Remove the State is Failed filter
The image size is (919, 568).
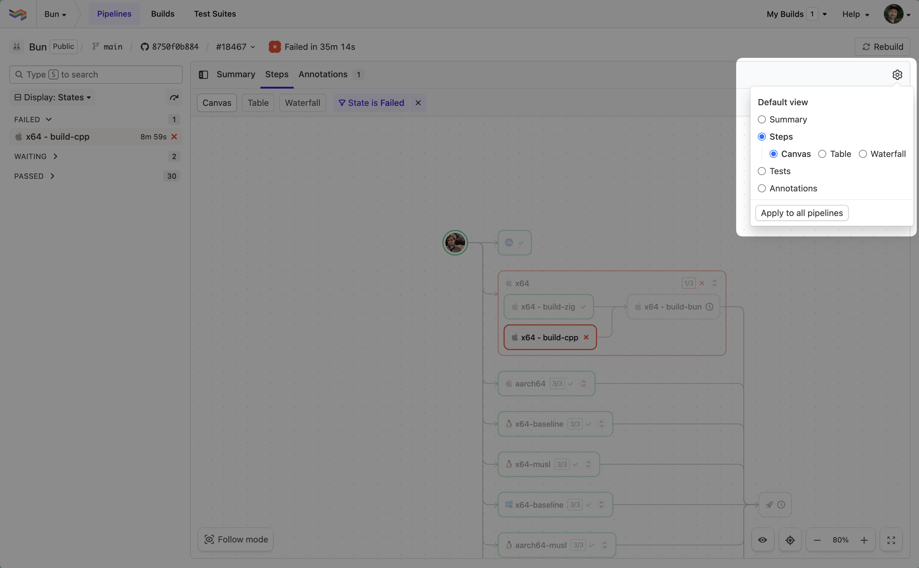point(418,102)
